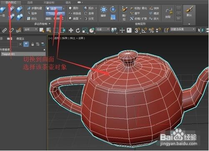
Task: Select the Scale tool icon
Action: tap(85, 30)
